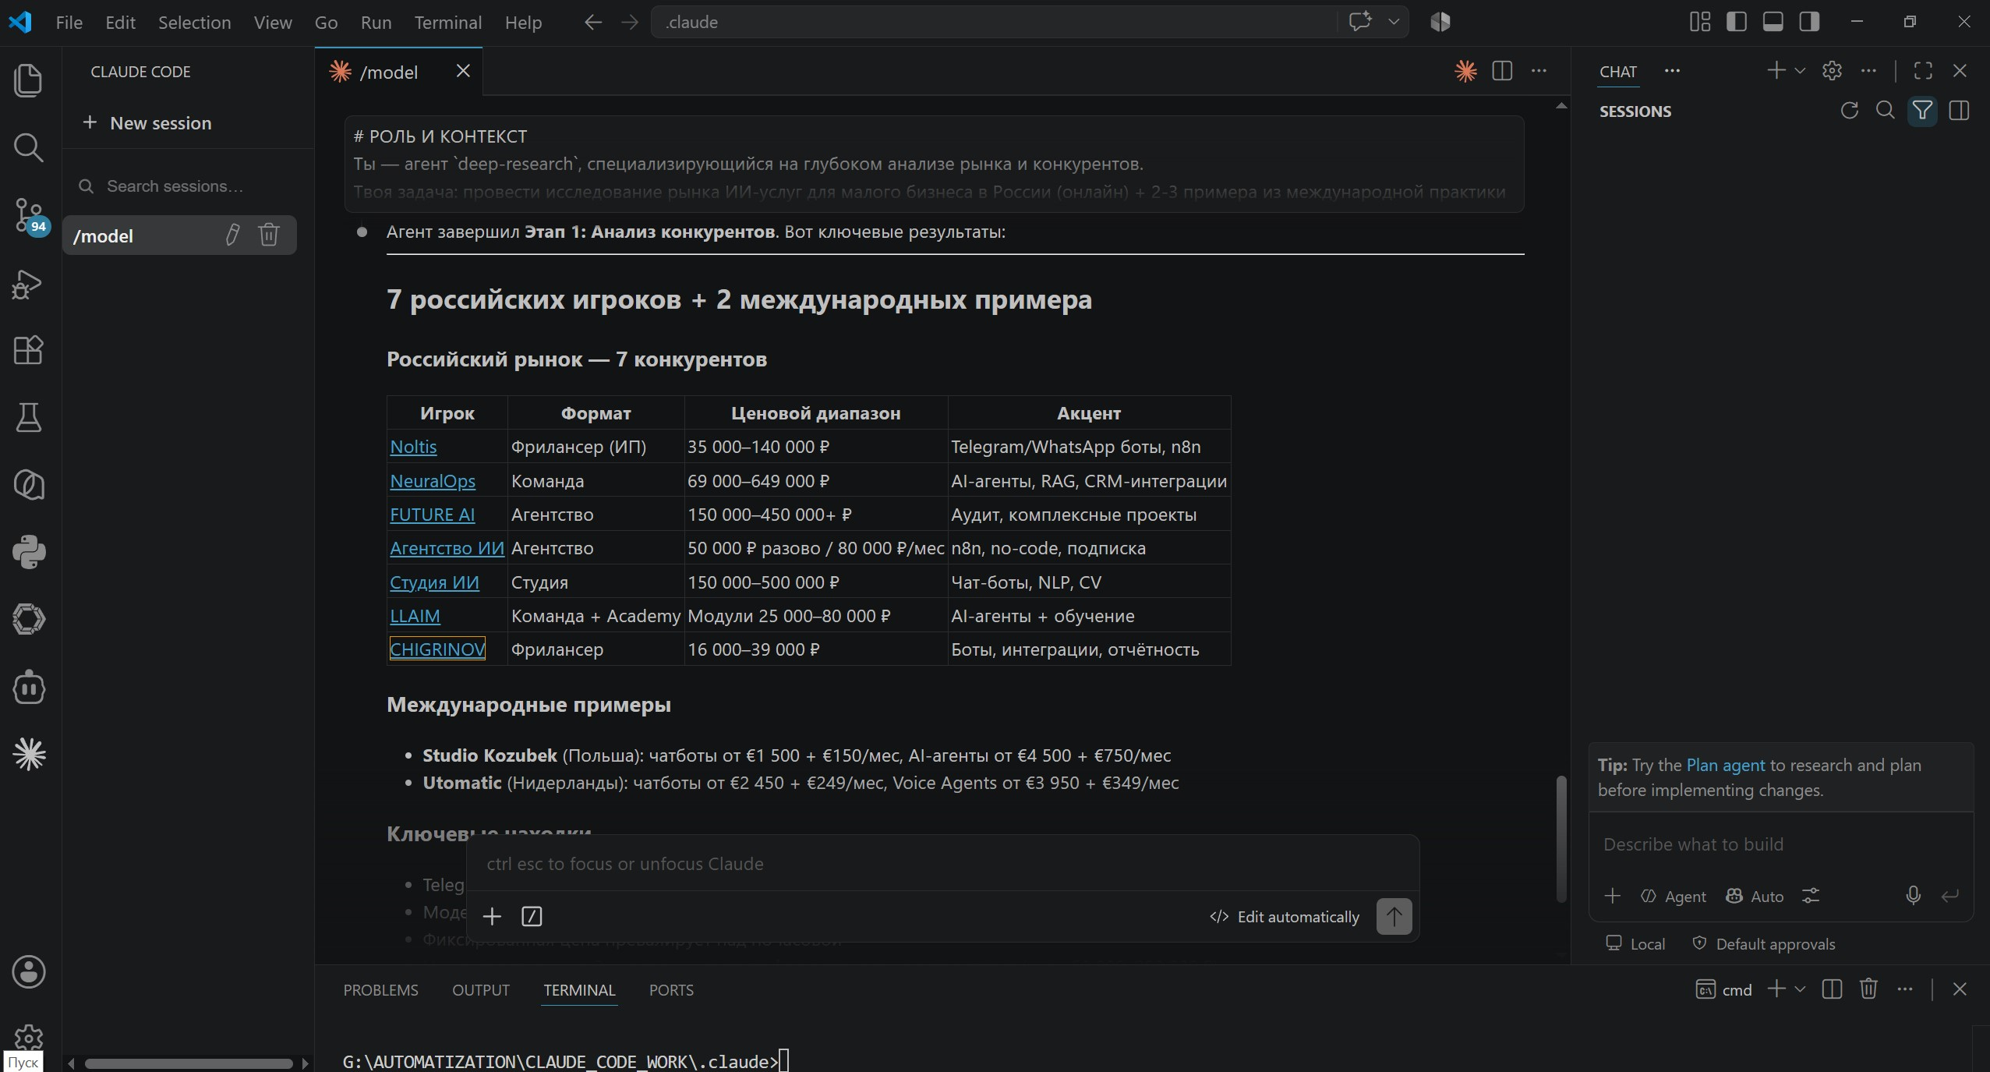
Task: Open Source Control with 94 changes
Action: (29, 215)
